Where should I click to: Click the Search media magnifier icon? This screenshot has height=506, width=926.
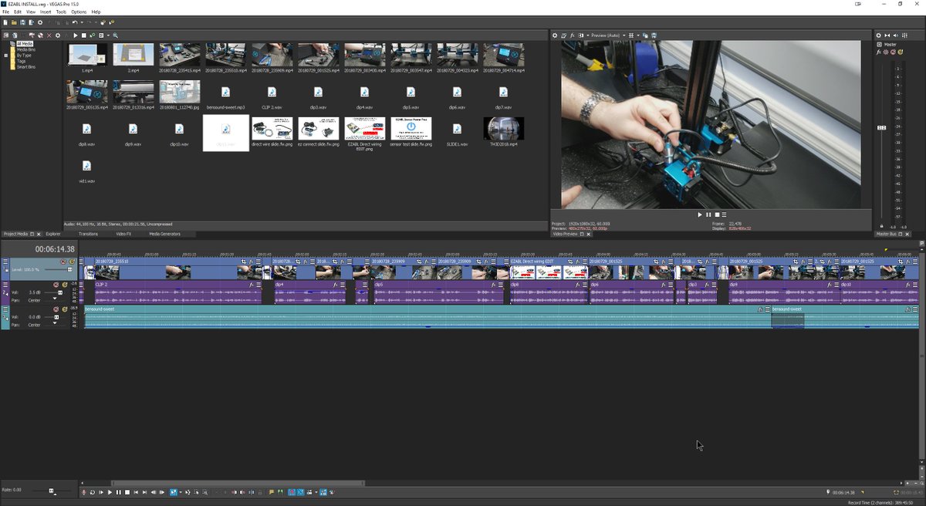tap(116, 35)
